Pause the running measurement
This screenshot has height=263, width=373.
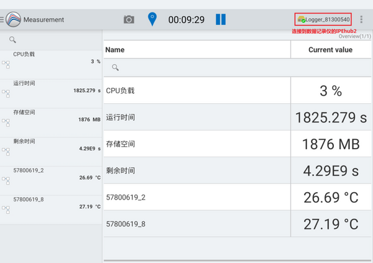221,19
